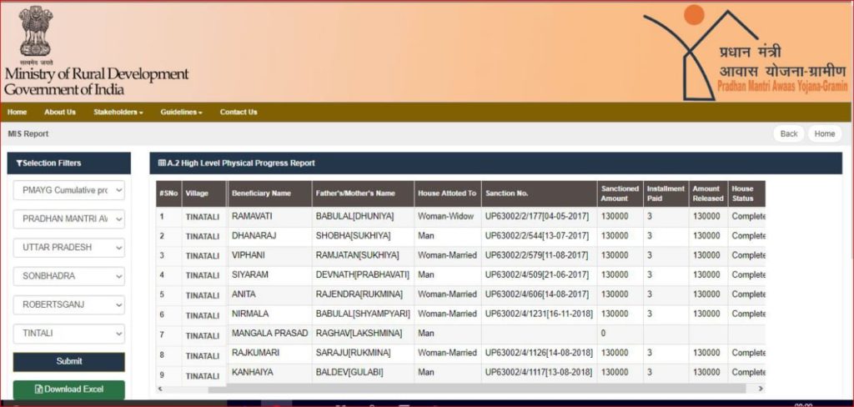Click the Pradhan Mantri Awaas Yojana-Gramin logo
The width and height of the screenshot is (854, 407).
[745, 52]
